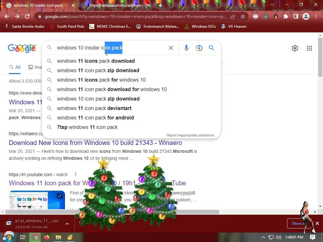The width and height of the screenshot is (323, 242).
Task: Launch Firefox from the taskbar
Action: tap(47, 237)
